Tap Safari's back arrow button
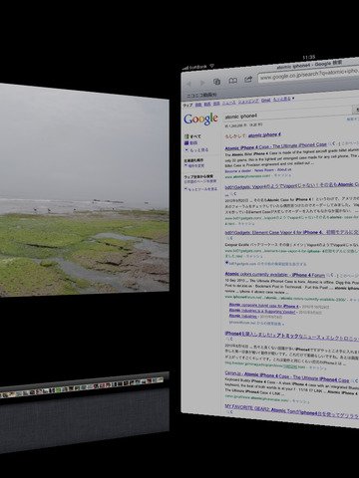The width and height of the screenshot is (359, 478). point(188,84)
